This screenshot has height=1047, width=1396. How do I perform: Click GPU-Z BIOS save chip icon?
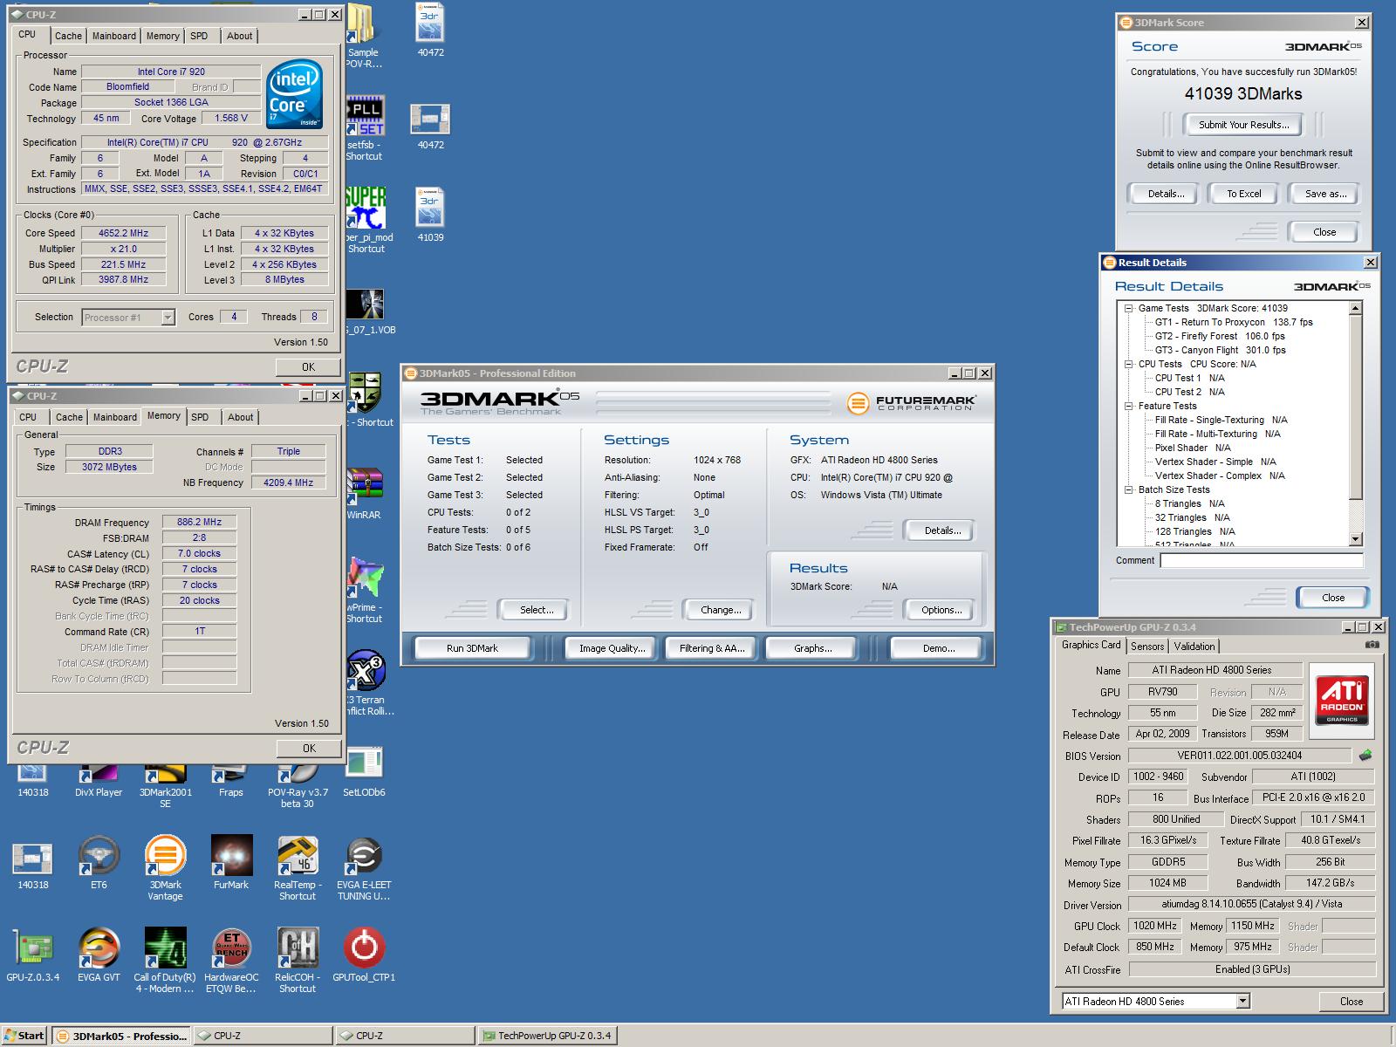(x=1365, y=755)
